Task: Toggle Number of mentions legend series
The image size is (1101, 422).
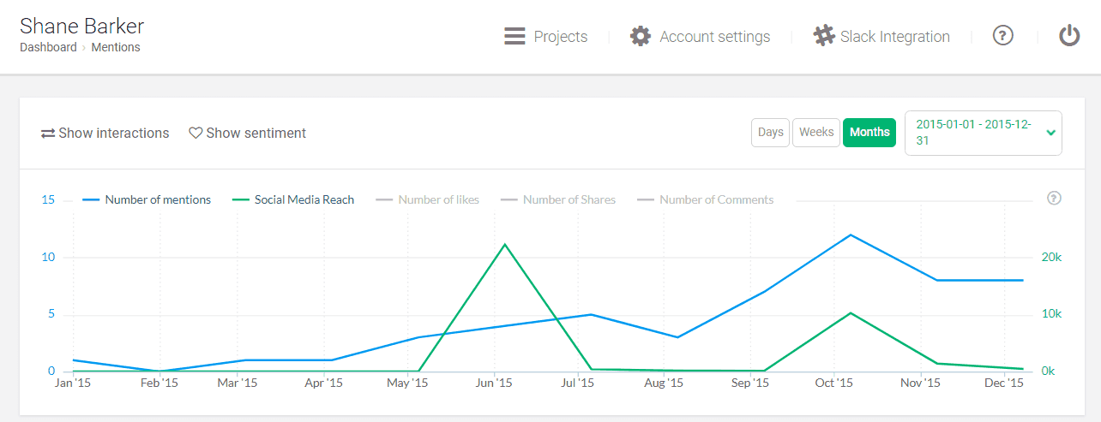Action: (x=147, y=199)
